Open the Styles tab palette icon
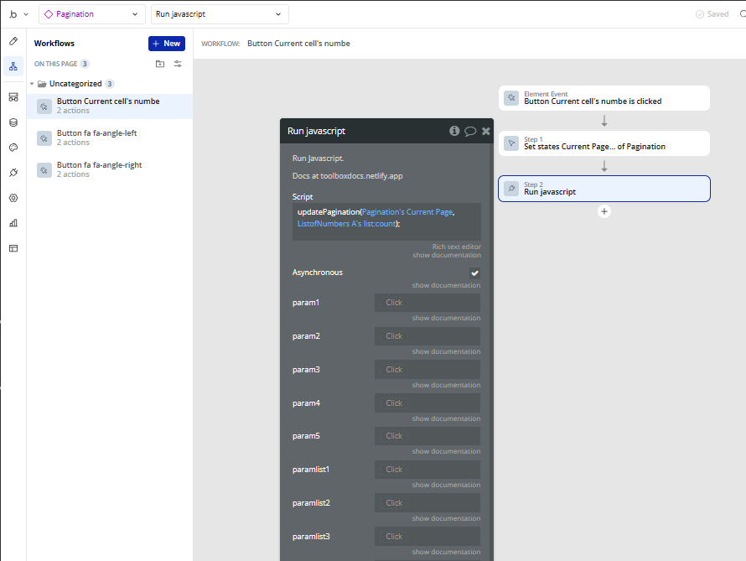Screen dimensions: 746x561 tap(13, 148)
